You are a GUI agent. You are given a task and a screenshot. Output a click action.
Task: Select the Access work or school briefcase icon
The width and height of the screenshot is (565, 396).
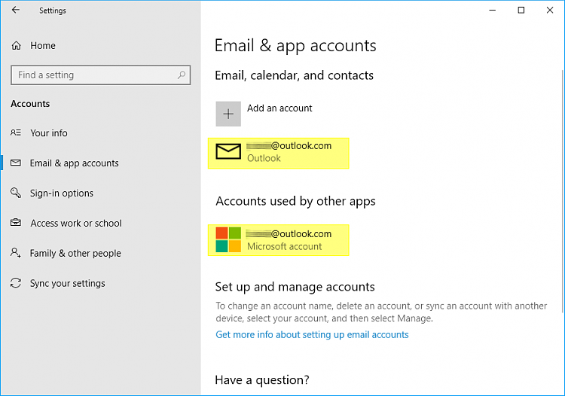click(16, 223)
